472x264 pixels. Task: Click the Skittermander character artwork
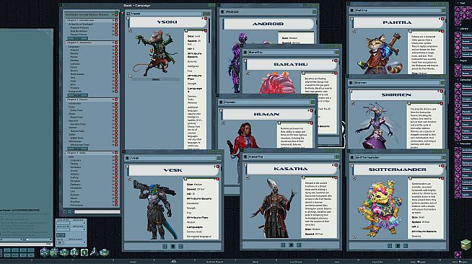click(380, 207)
